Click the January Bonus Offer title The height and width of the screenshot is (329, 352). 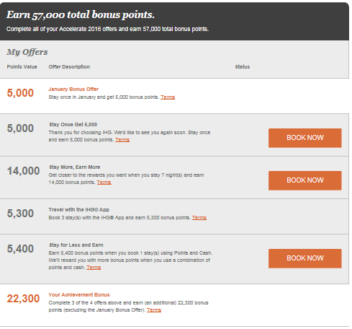tap(73, 89)
